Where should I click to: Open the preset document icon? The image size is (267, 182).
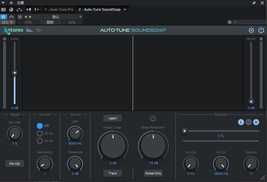click(x=20, y=17)
